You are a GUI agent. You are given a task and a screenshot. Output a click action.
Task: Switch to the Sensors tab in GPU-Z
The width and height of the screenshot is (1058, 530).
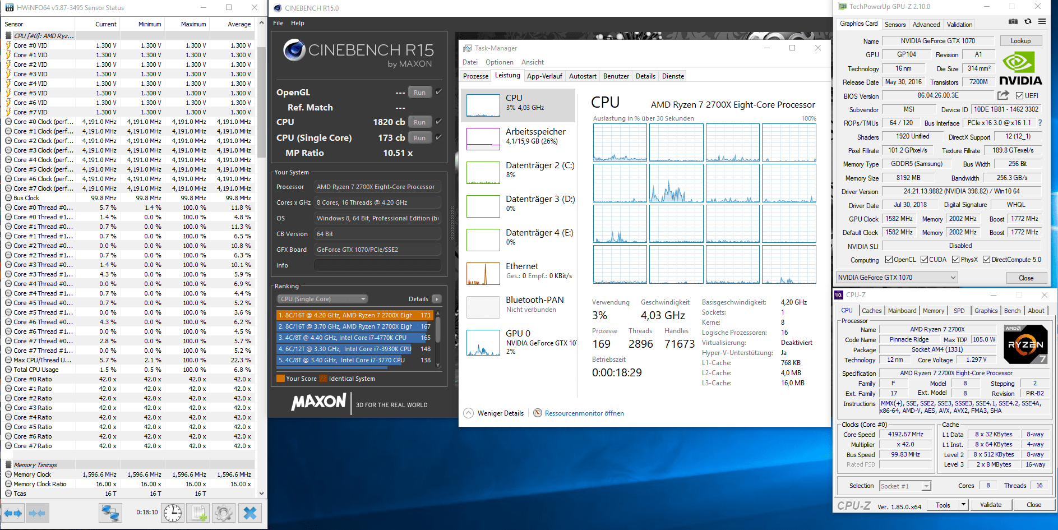pyautogui.click(x=895, y=24)
